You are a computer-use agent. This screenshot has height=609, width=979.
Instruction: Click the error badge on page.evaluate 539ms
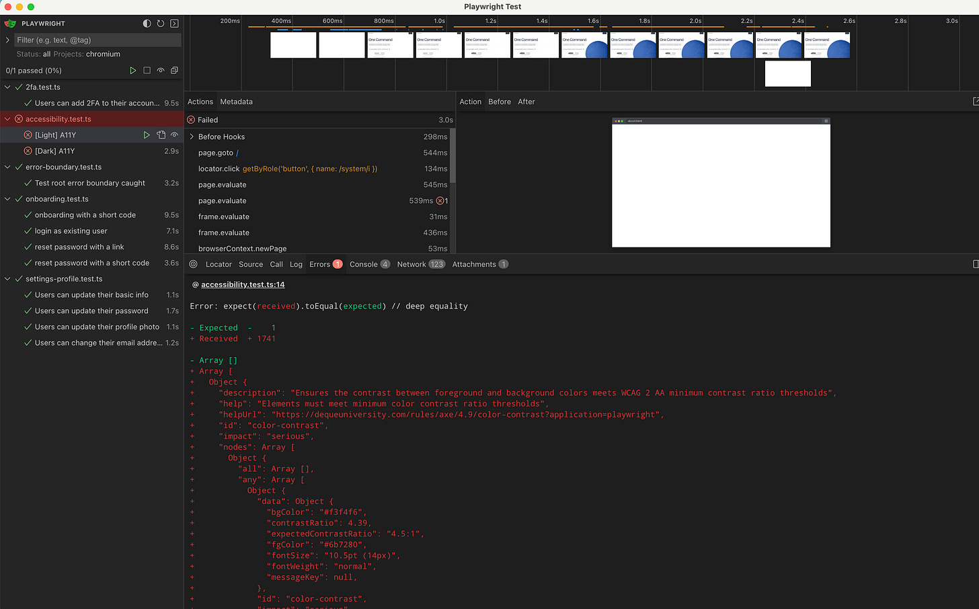442,201
